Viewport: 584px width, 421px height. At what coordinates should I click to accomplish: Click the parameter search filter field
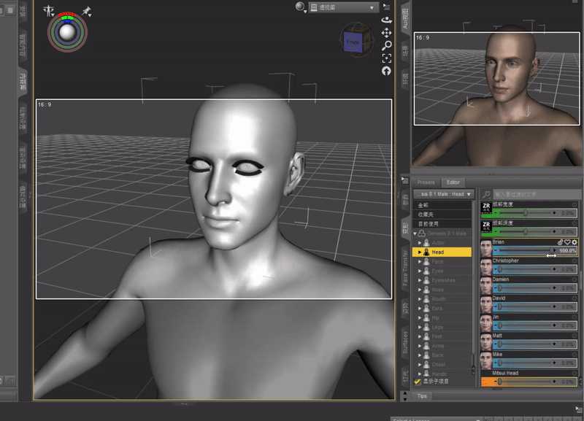click(533, 194)
